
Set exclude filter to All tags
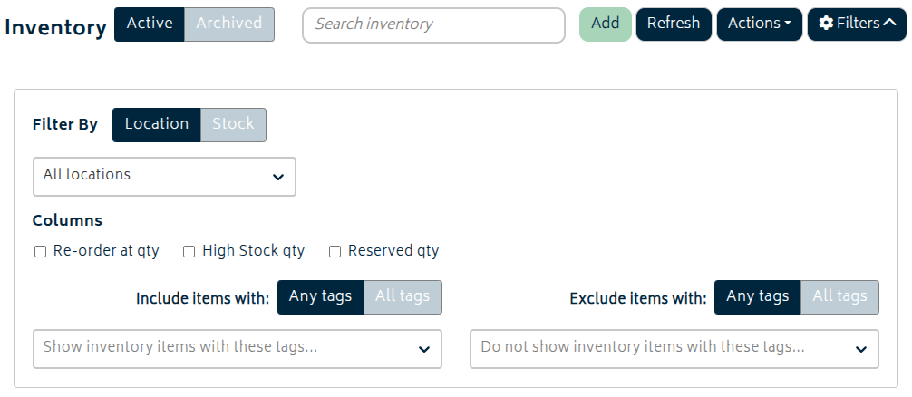pos(839,297)
